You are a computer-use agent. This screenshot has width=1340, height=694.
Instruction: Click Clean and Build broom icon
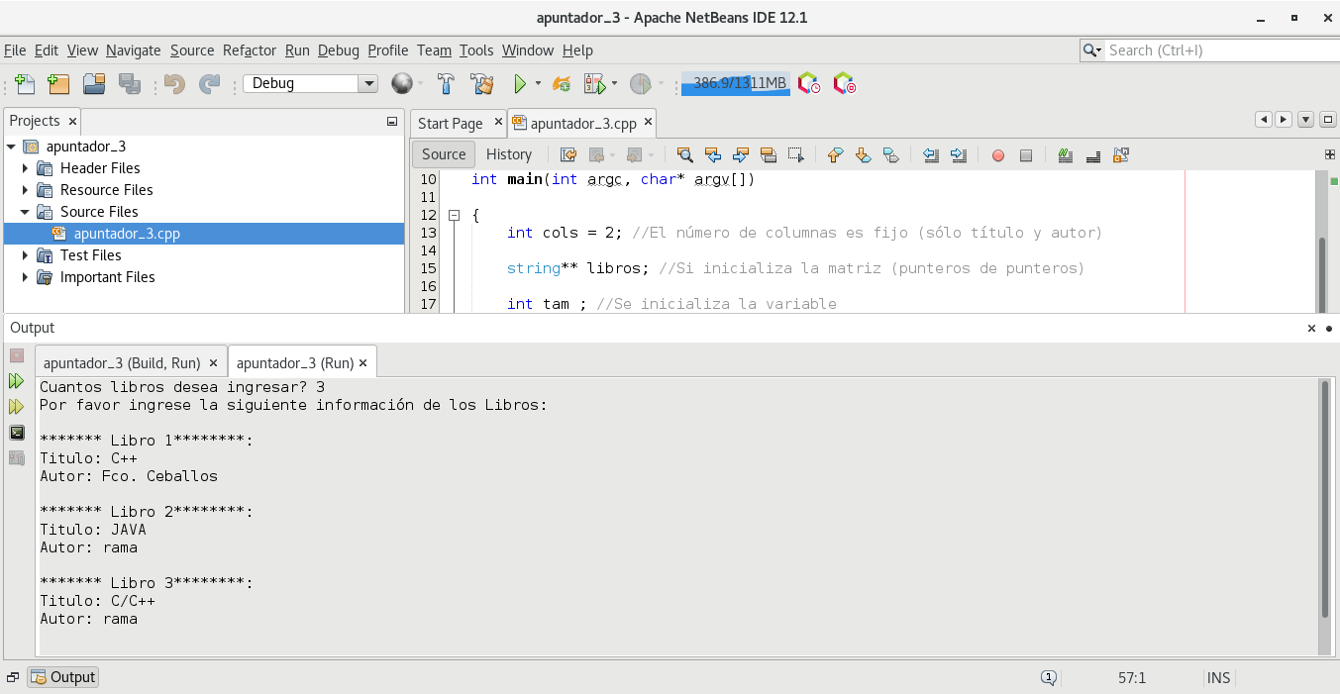click(482, 84)
